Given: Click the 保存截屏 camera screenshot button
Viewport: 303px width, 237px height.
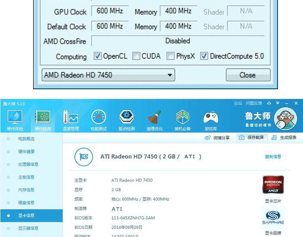Looking at the screenshot, I should pos(252,138).
